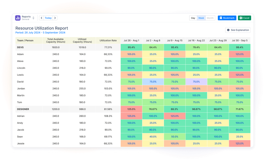The width and height of the screenshot is (266, 162).
Task: Switch to the Month view
Action: tap(210, 18)
